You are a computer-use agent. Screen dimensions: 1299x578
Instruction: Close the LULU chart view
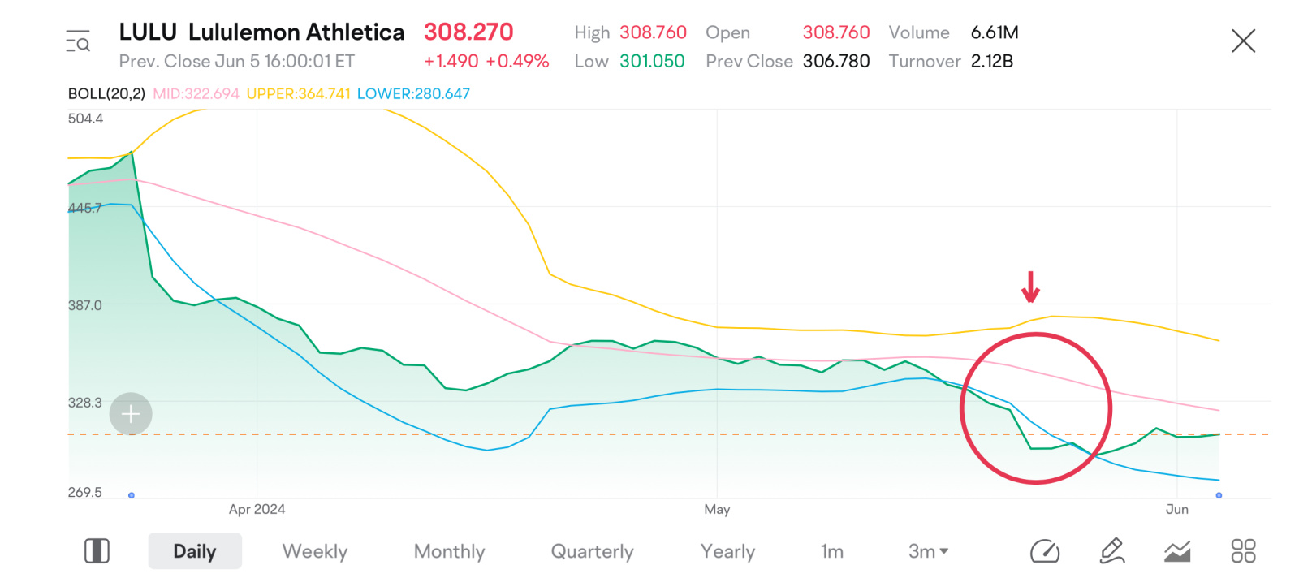click(x=1243, y=41)
